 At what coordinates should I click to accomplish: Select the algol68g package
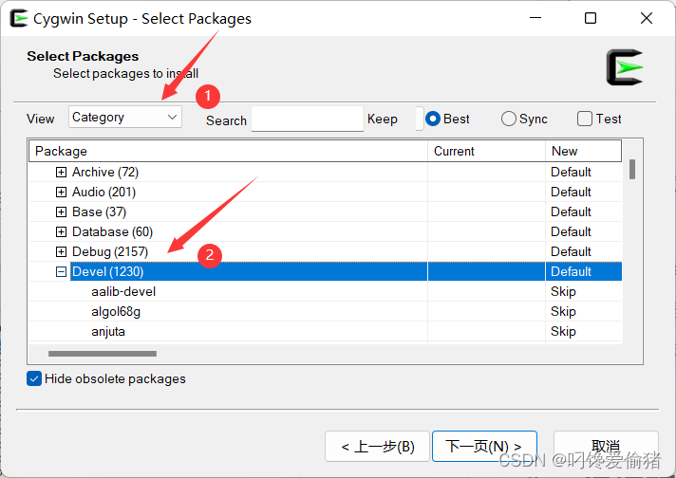click(116, 311)
